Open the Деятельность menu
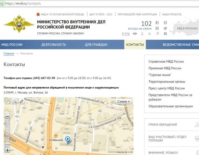Viewport: 199px width, 155px height. [x=53, y=45]
